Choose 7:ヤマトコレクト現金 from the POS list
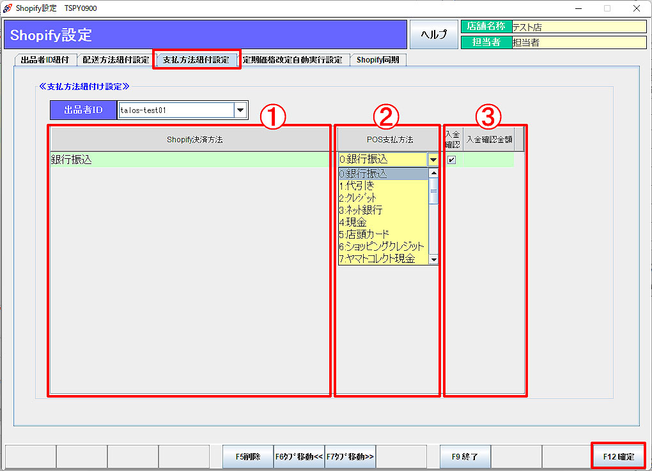This screenshot has width=652, height=471. click(x=384, y=258)
